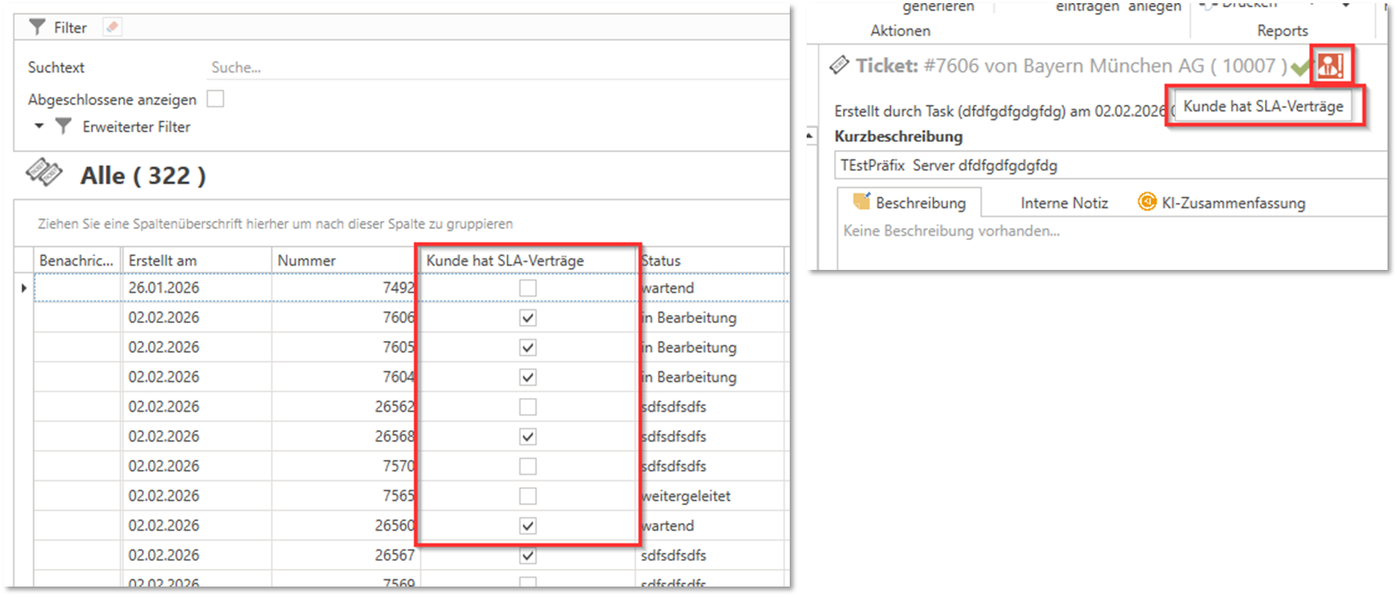This screenshot has height=597, width=1398.
Task: Uncheck SLA checkbox for ticket 7606
Action: point(528,318)
